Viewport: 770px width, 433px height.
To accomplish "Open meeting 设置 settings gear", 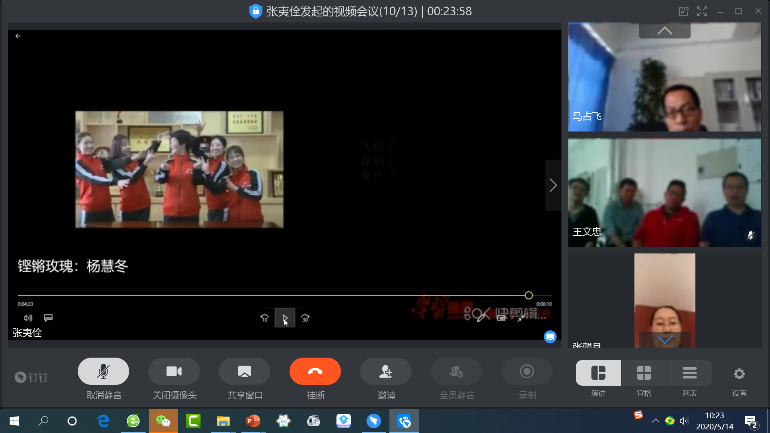I will [739, 374].
